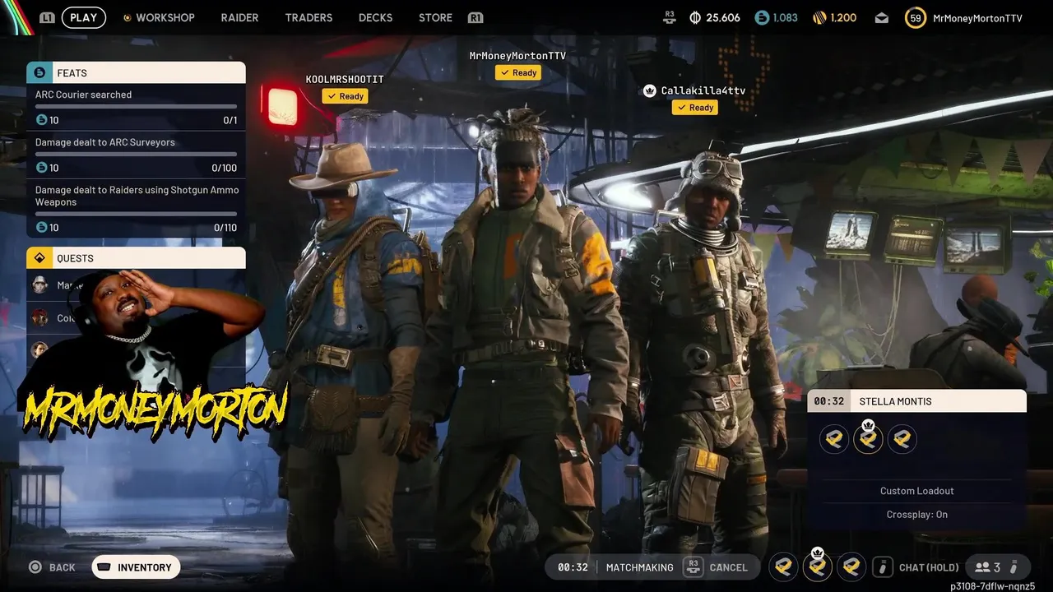
Task: Go to the STORE tab
Action: (435, 17)
